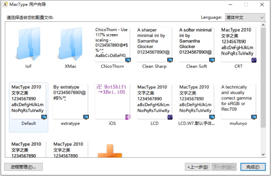Click the purple badge icon on iOS thumbnail
271x176 pixels.
tap(128, 117)
